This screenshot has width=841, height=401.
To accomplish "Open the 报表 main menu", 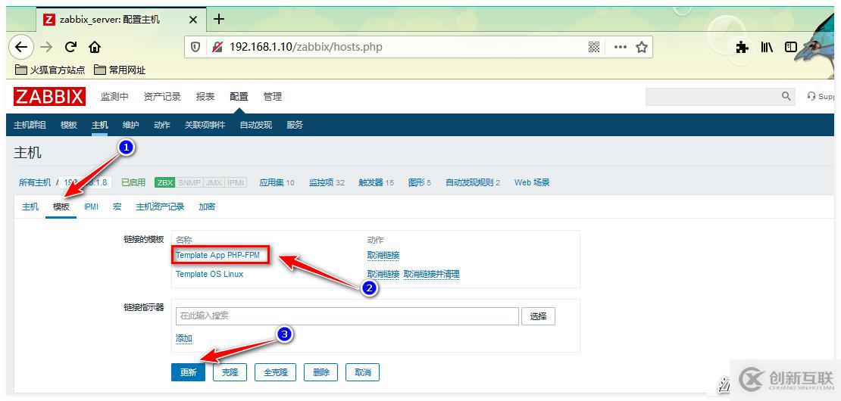I will [205, 97].
